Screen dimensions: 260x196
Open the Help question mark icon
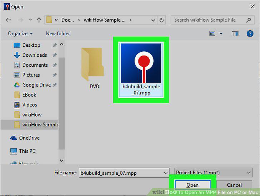click(x=250, y=33)
